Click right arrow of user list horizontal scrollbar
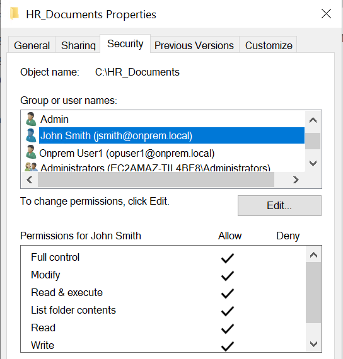Viewport: 343px width, 359px height. pos(296,179)
